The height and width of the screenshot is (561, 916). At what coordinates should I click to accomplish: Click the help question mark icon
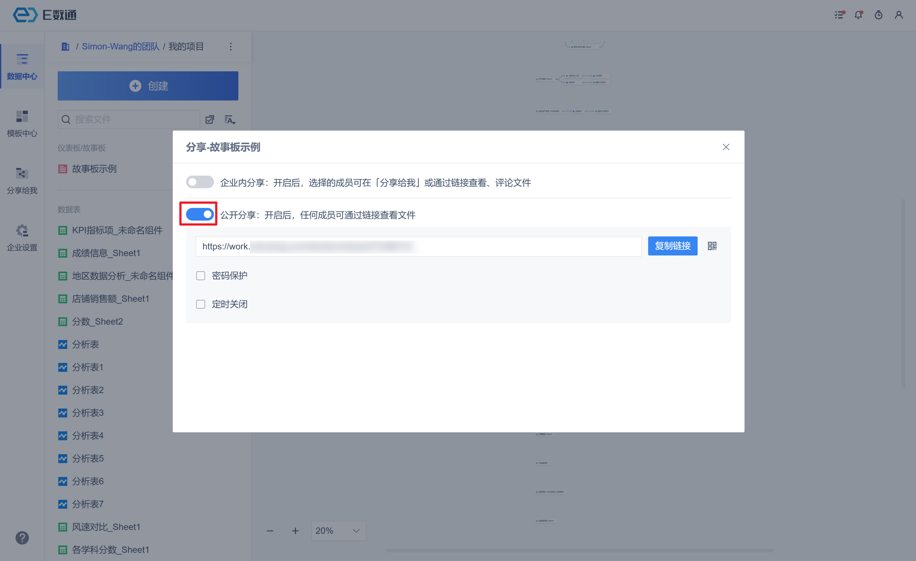22,538
